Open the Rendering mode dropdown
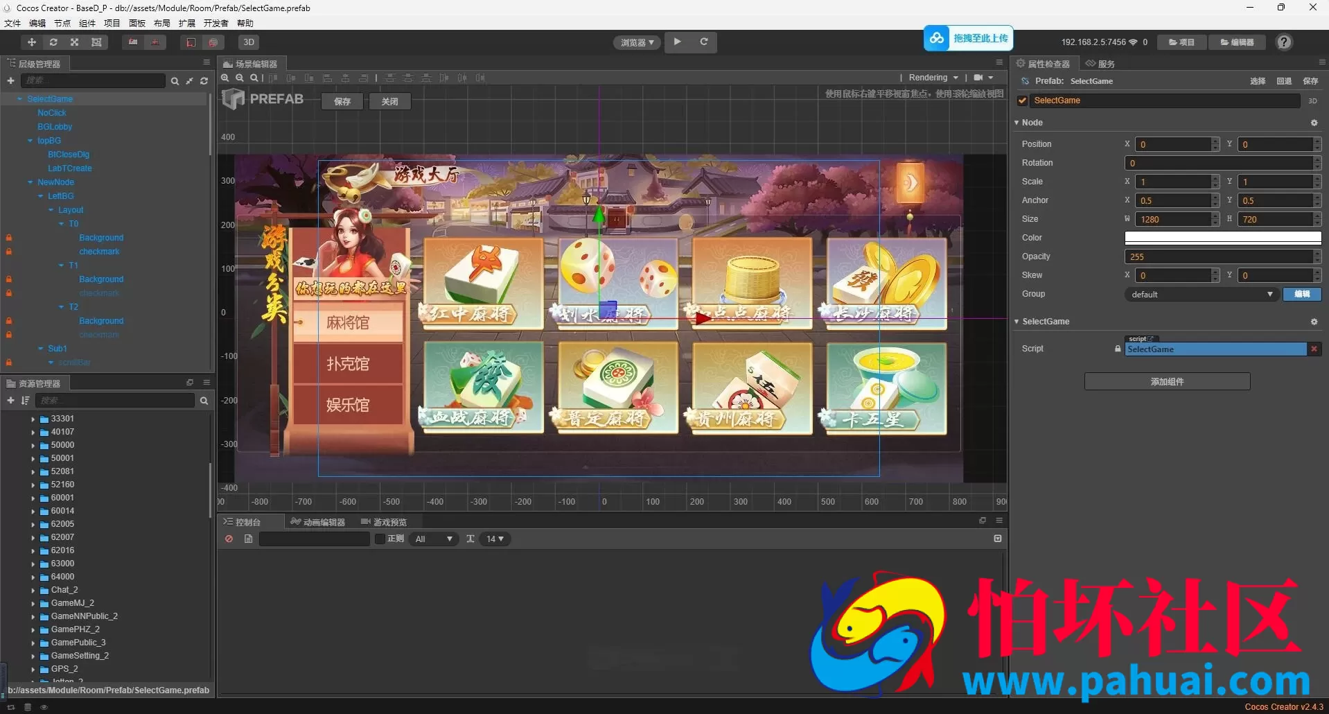Viewport: 1329px width, 714px height. pos(933,78)
